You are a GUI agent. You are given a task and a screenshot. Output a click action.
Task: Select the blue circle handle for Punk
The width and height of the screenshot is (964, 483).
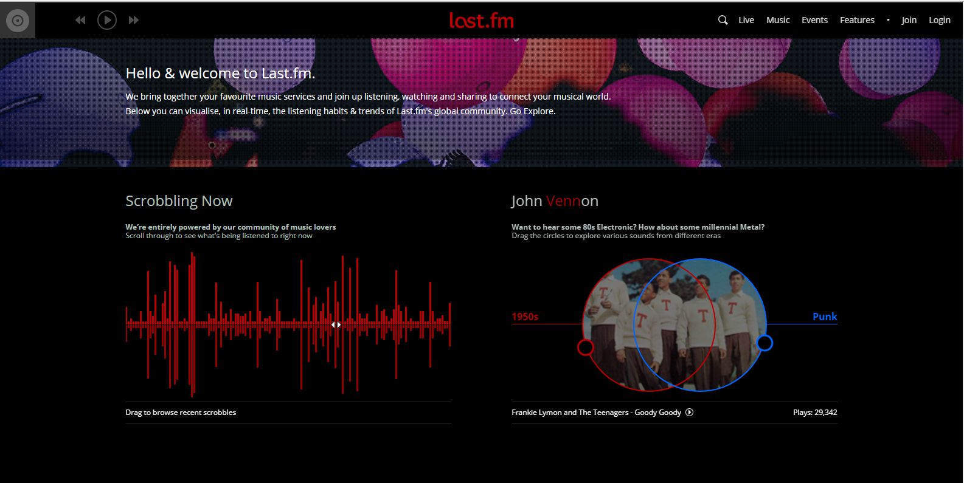click(765, 343)
